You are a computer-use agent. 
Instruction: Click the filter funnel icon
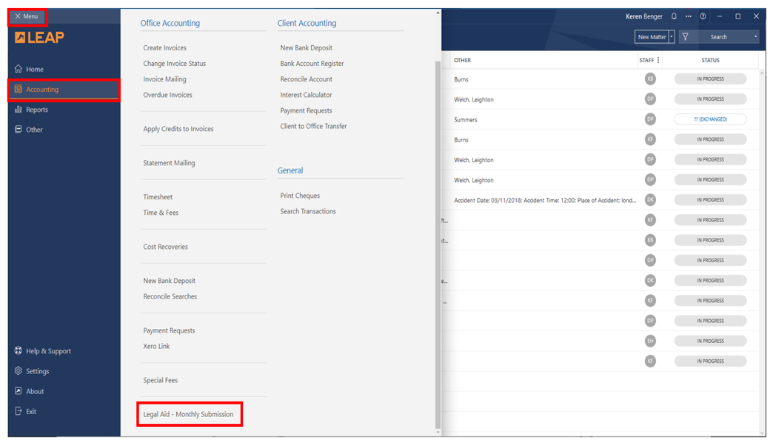pos(685,37)
